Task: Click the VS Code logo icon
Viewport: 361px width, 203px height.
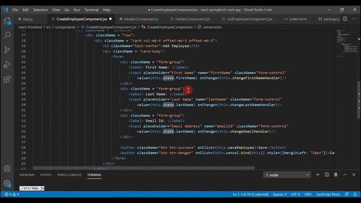Action: click(x=6, y=10)
